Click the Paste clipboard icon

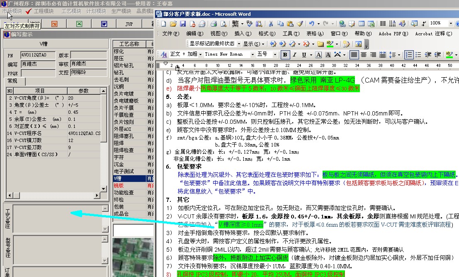[290, 23]
